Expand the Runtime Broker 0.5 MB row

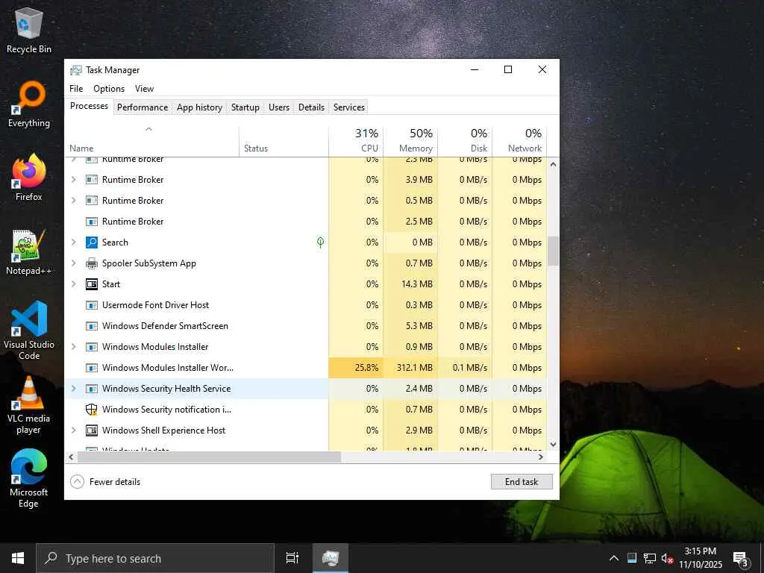pos(74,201)
